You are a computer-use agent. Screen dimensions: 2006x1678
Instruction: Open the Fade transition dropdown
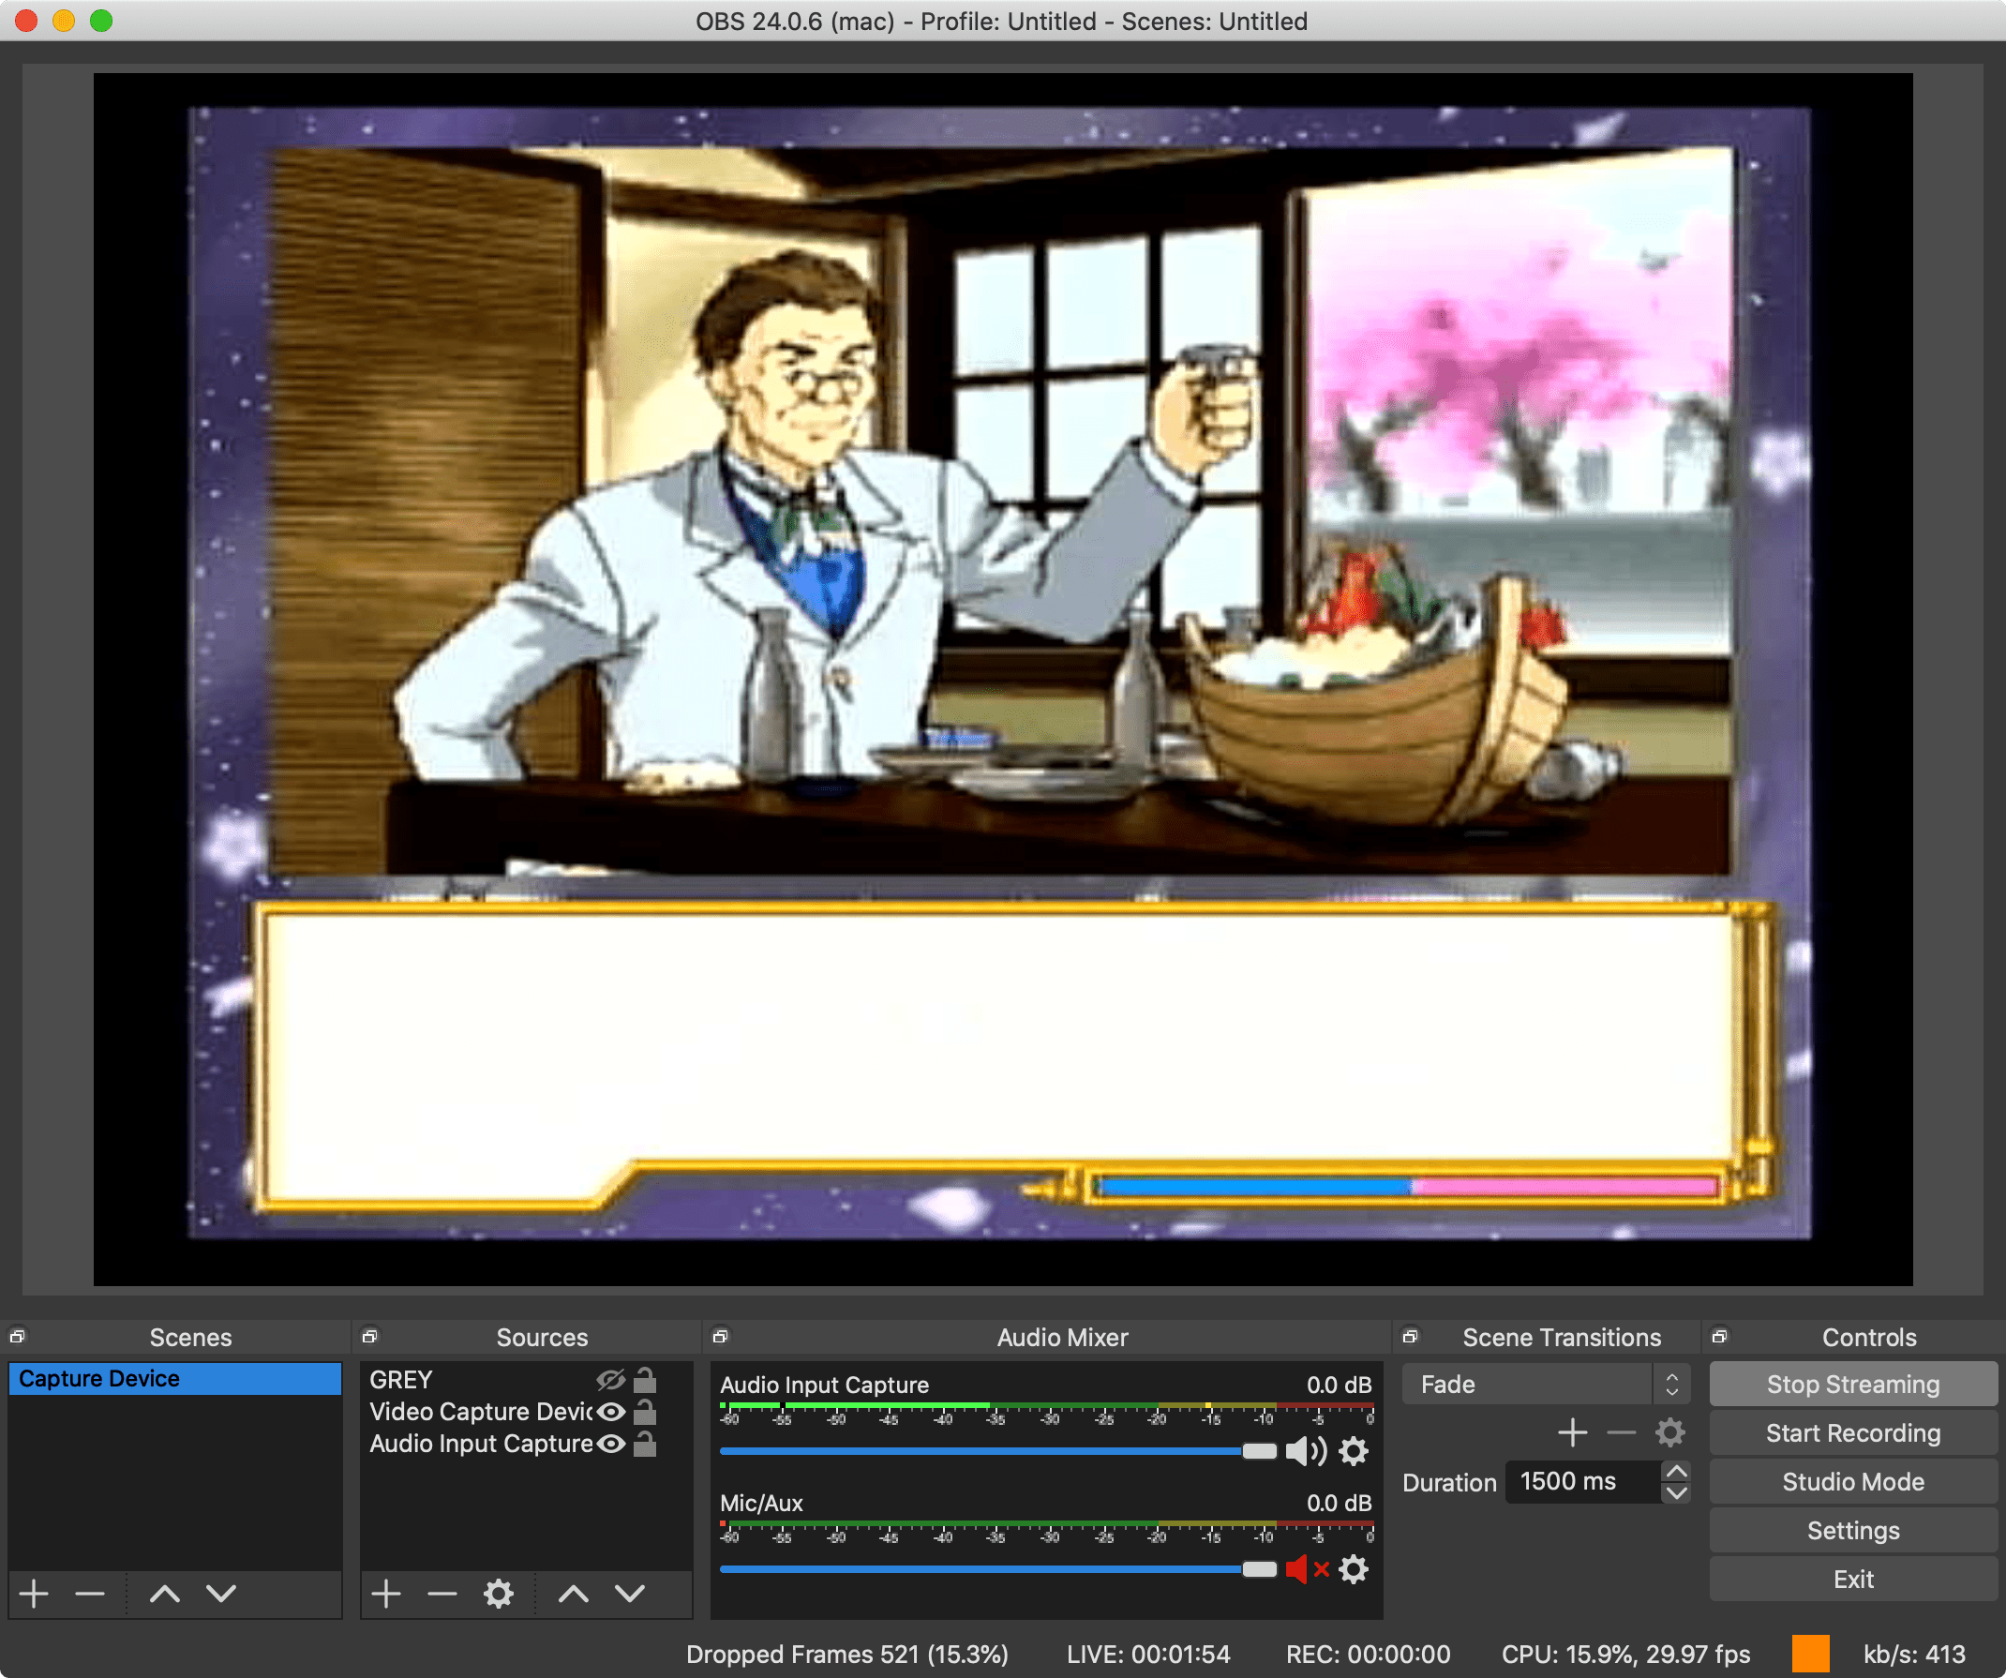point(1546,1385)
